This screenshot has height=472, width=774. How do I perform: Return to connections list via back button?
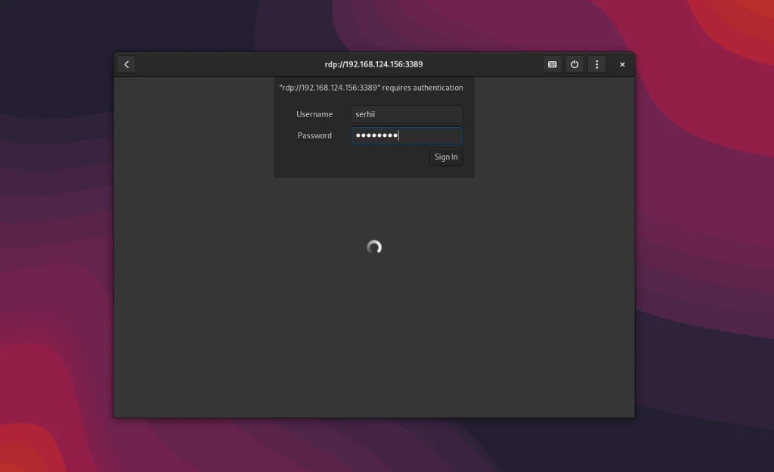coord(125,64)
